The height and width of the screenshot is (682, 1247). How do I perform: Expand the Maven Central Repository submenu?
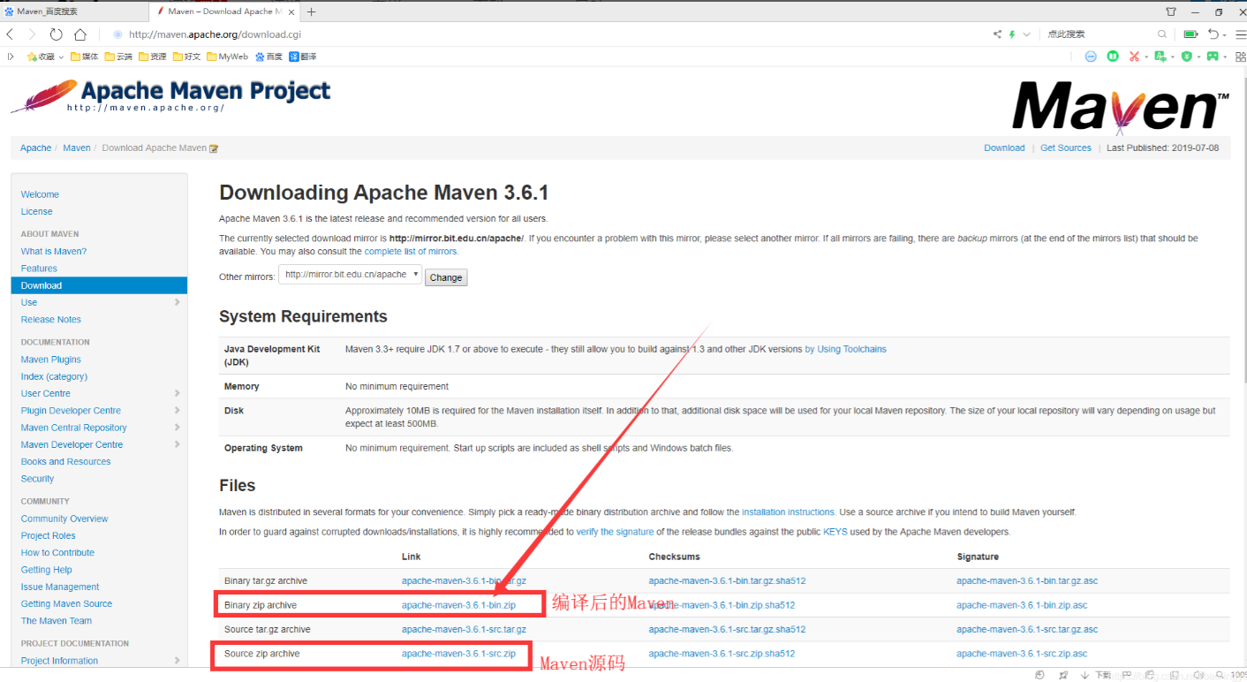pos(177,428)
